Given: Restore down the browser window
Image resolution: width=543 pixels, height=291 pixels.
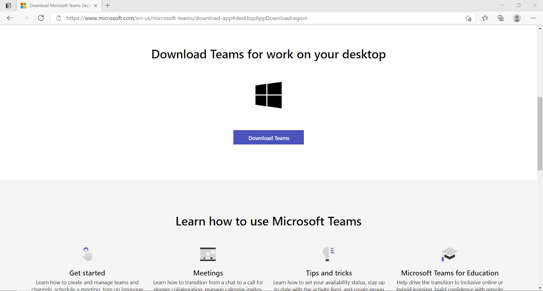Looking at the screenshot, I should (519, 5).
